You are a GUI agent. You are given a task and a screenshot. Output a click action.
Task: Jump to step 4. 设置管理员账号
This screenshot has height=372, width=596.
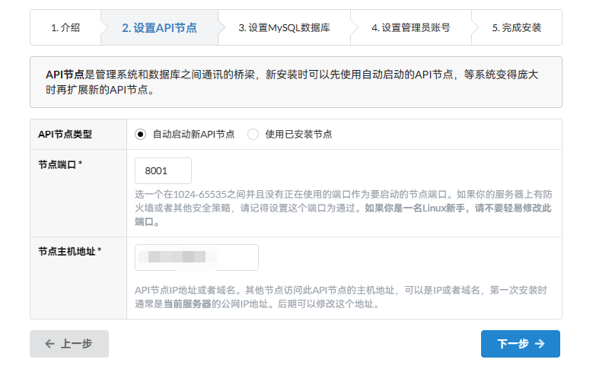410,27
